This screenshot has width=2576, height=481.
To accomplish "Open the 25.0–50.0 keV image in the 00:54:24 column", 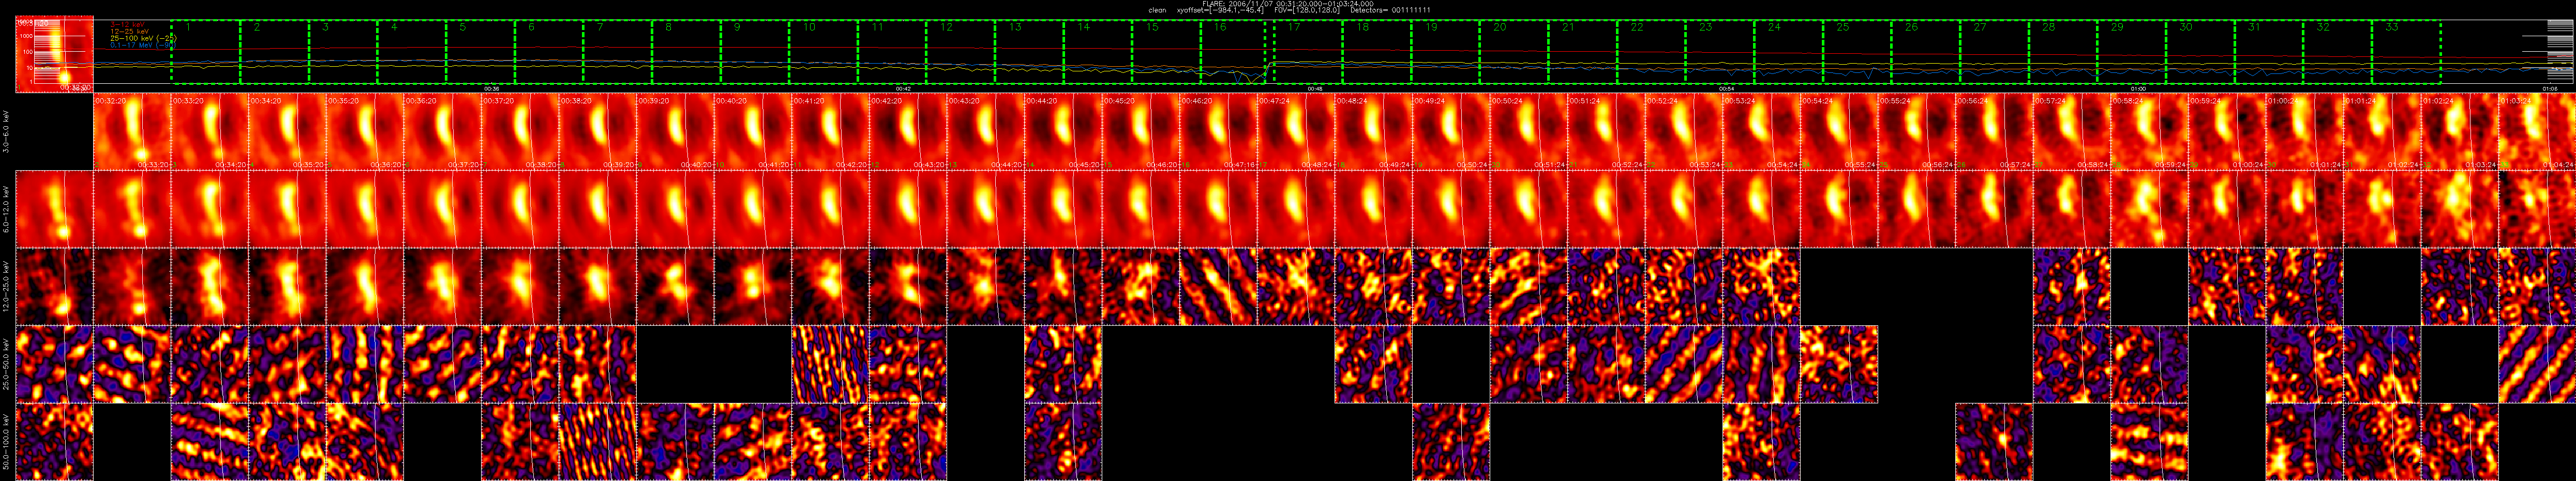I will [1838, 364].
